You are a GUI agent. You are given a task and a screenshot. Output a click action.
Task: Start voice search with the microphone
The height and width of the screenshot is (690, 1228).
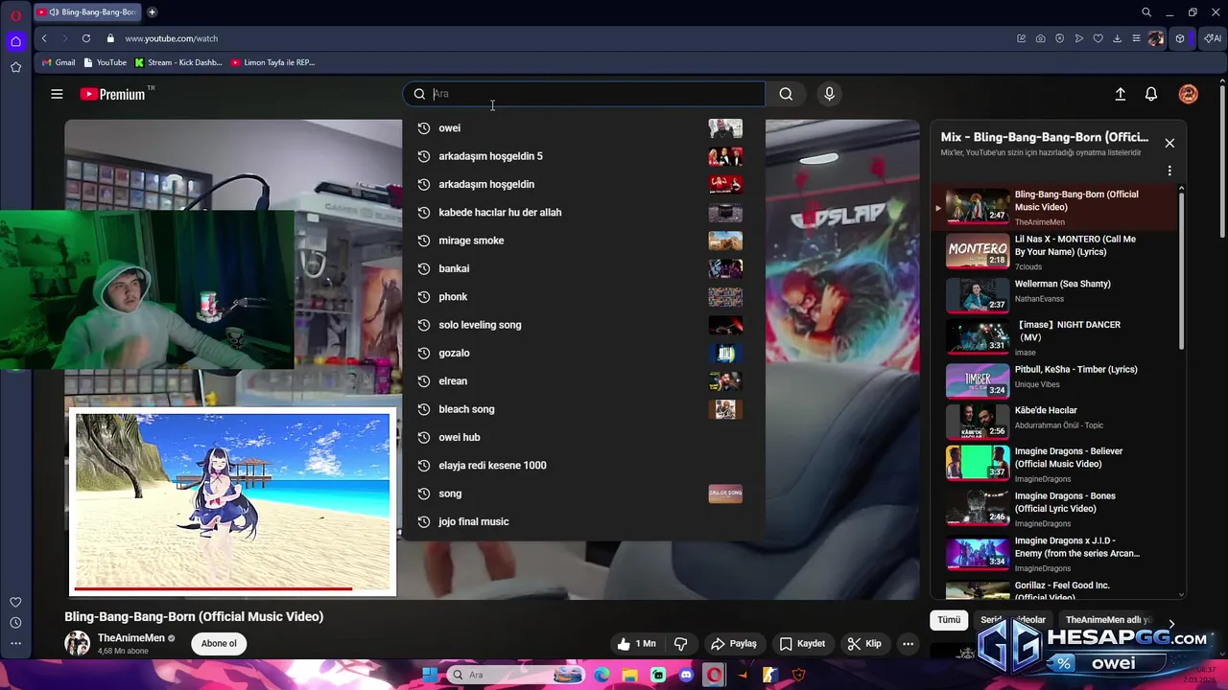[x=829, y=94]
